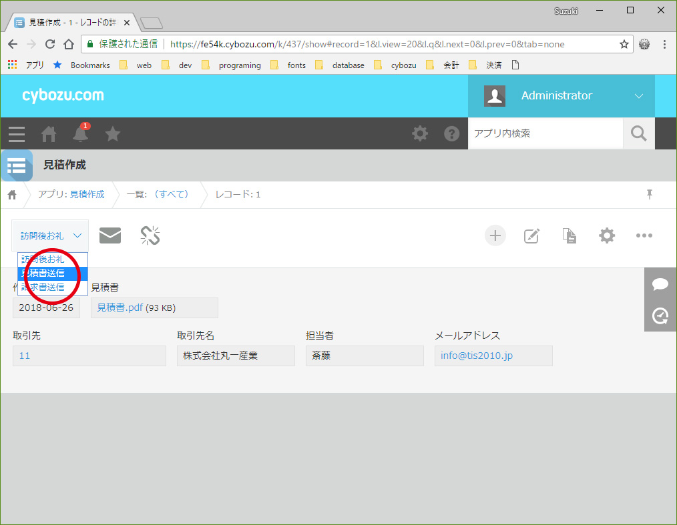The height and width of the screenshot is (525, 677).
Task: Click the cybozu.com logo
Action: coord(63,96)
